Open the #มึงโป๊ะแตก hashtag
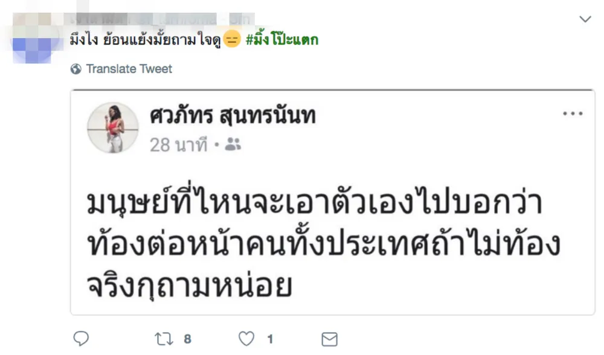This screenshot has height=355, width=604. pyautogui.click(x=282, y=39)
